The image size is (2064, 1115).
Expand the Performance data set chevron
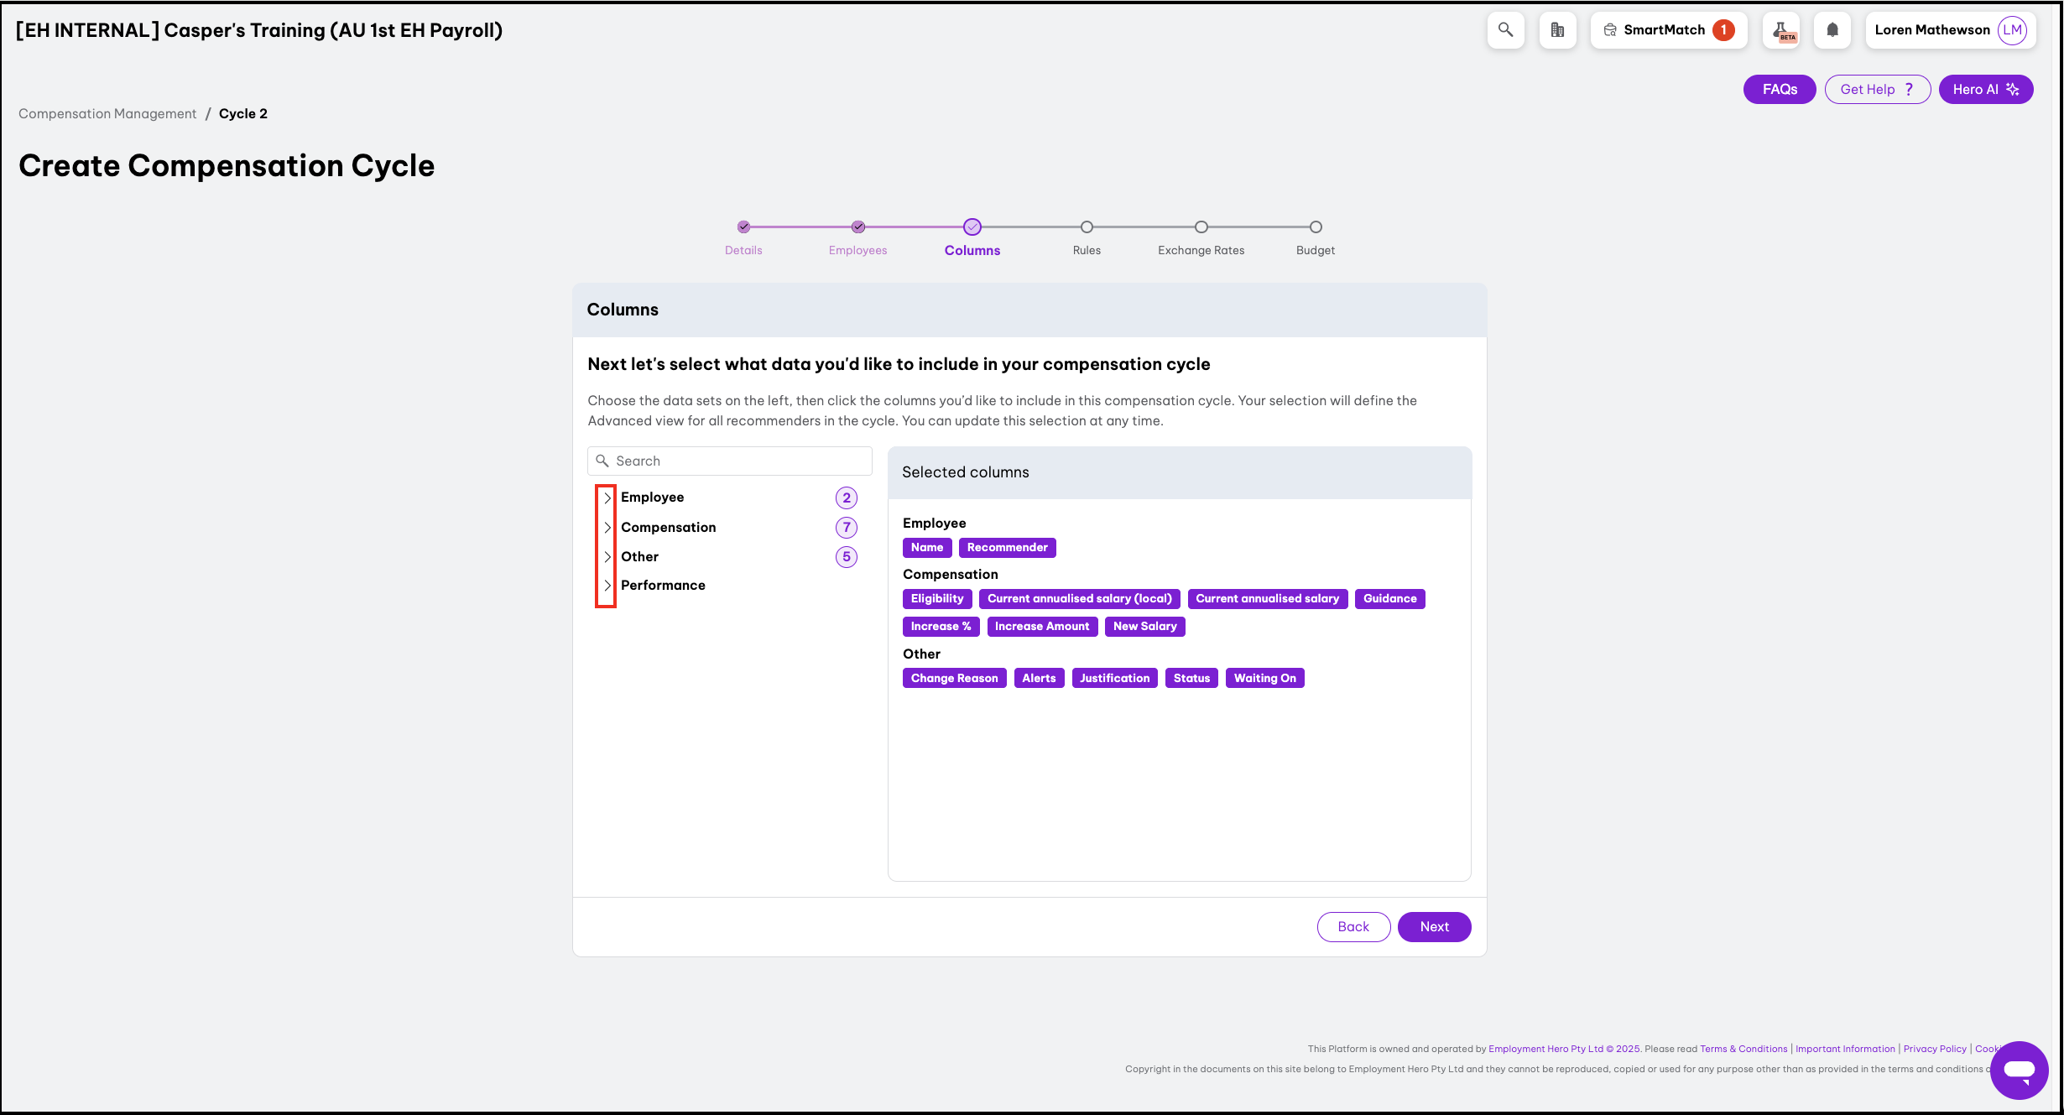pyautogui.click(x=607, y=586)
